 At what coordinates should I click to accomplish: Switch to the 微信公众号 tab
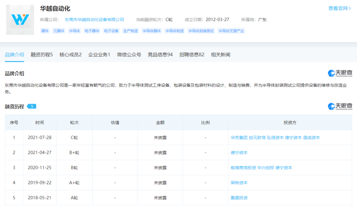click(x=129, y=55)
